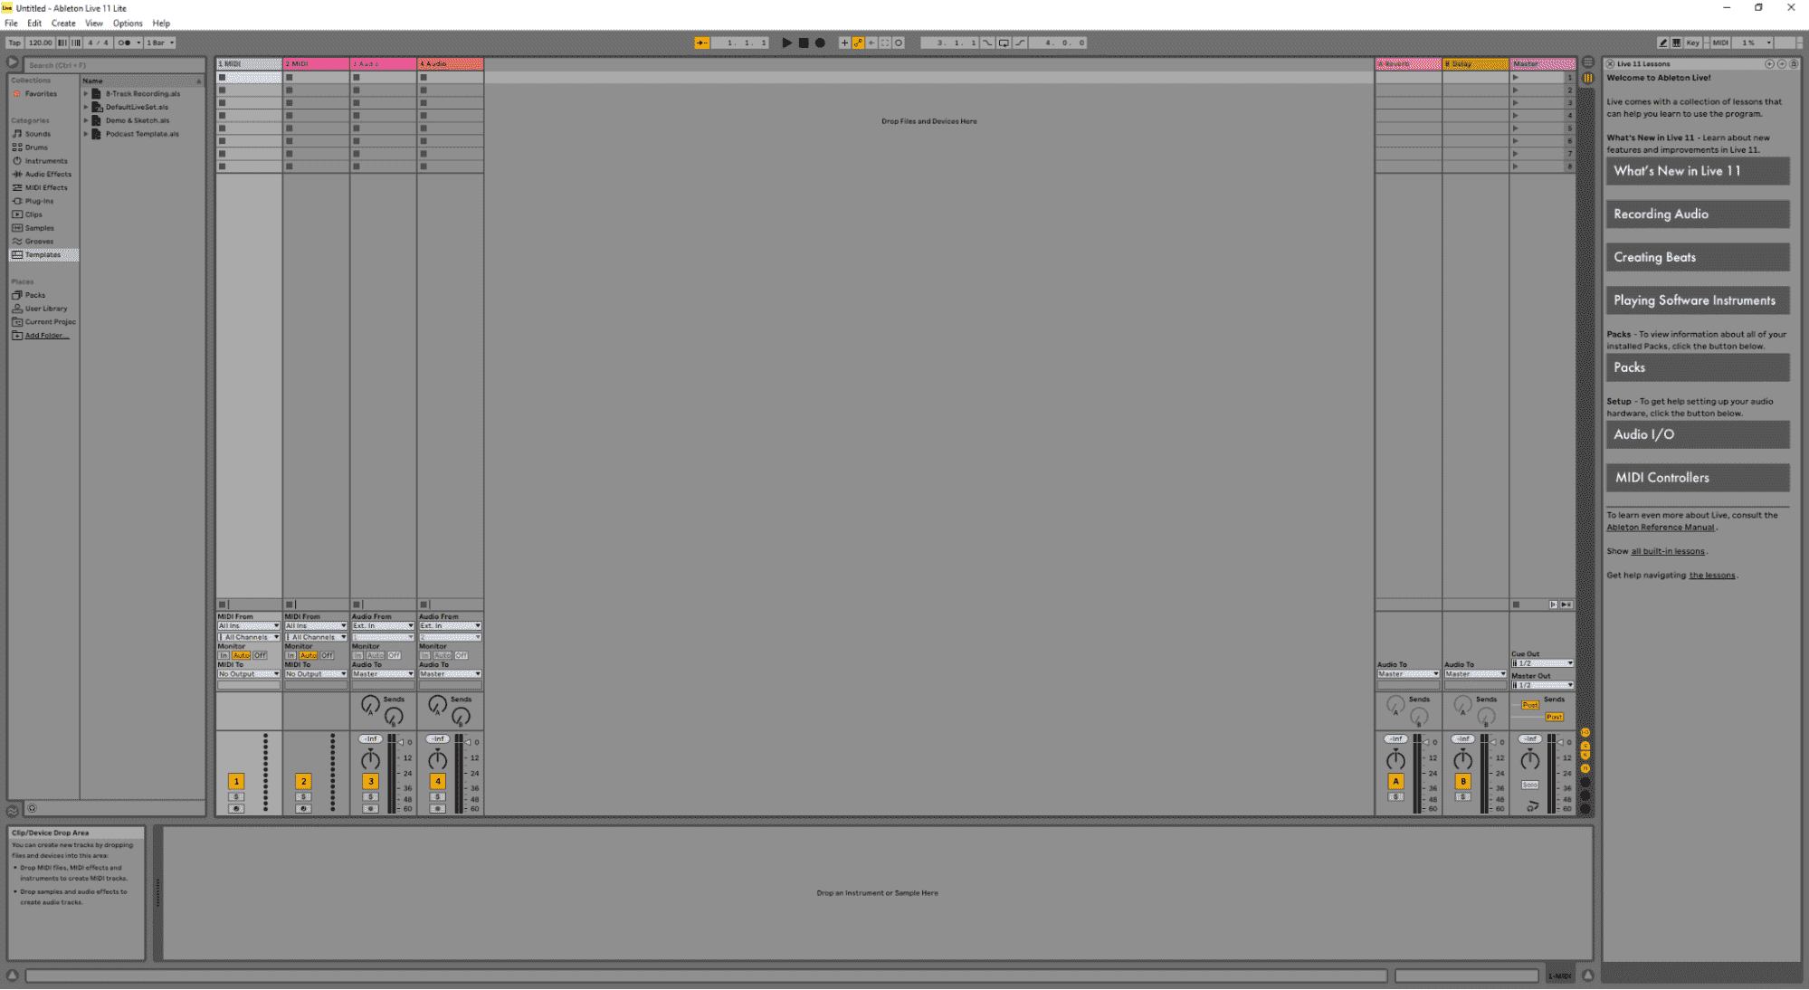The image size is (1809, 990).
Task: Toggle the Follow playback button
Action: (x=701, y=43)
